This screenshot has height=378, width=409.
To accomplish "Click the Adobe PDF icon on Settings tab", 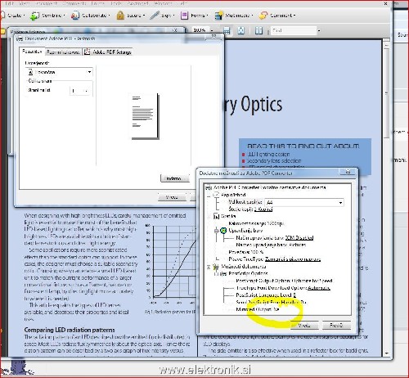I will tap(87, 52).
